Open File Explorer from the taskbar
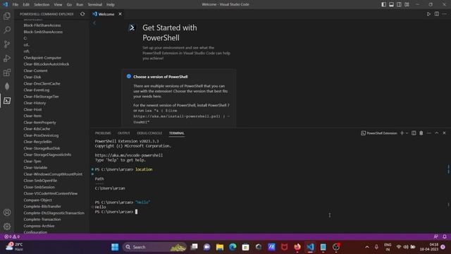 tap(220, 247)
